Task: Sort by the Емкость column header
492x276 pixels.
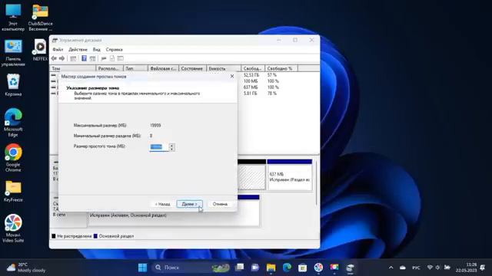Action: coord(224,68)
